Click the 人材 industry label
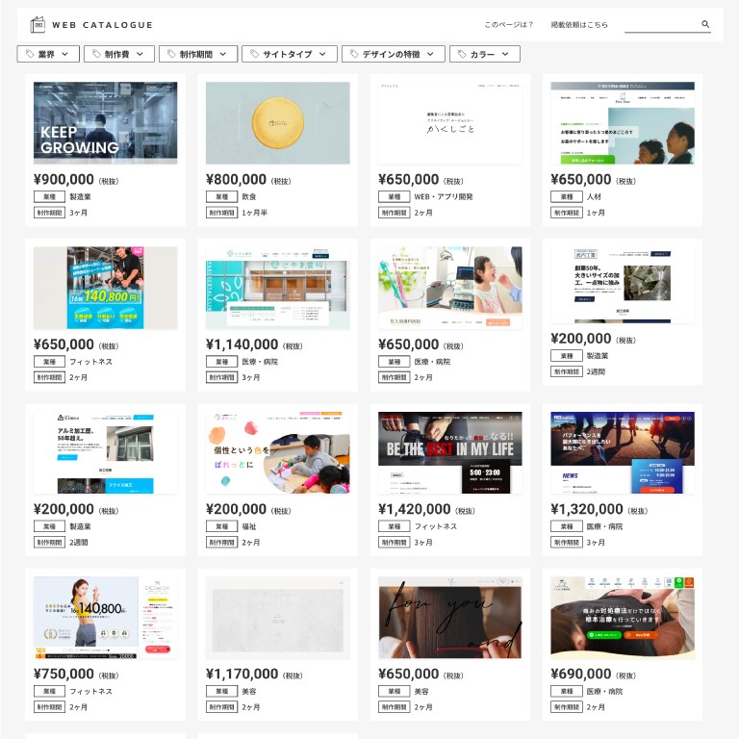 pos(594,197)
